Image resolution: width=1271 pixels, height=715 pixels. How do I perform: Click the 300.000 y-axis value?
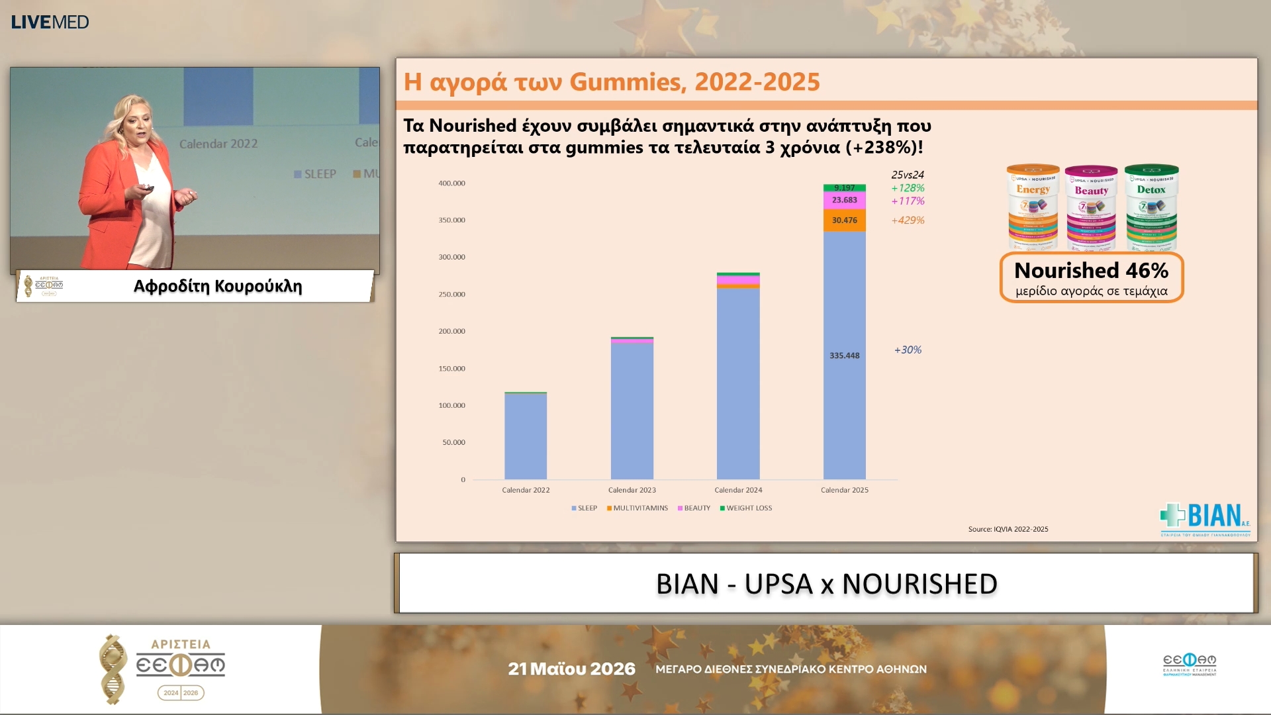point(451,258)
